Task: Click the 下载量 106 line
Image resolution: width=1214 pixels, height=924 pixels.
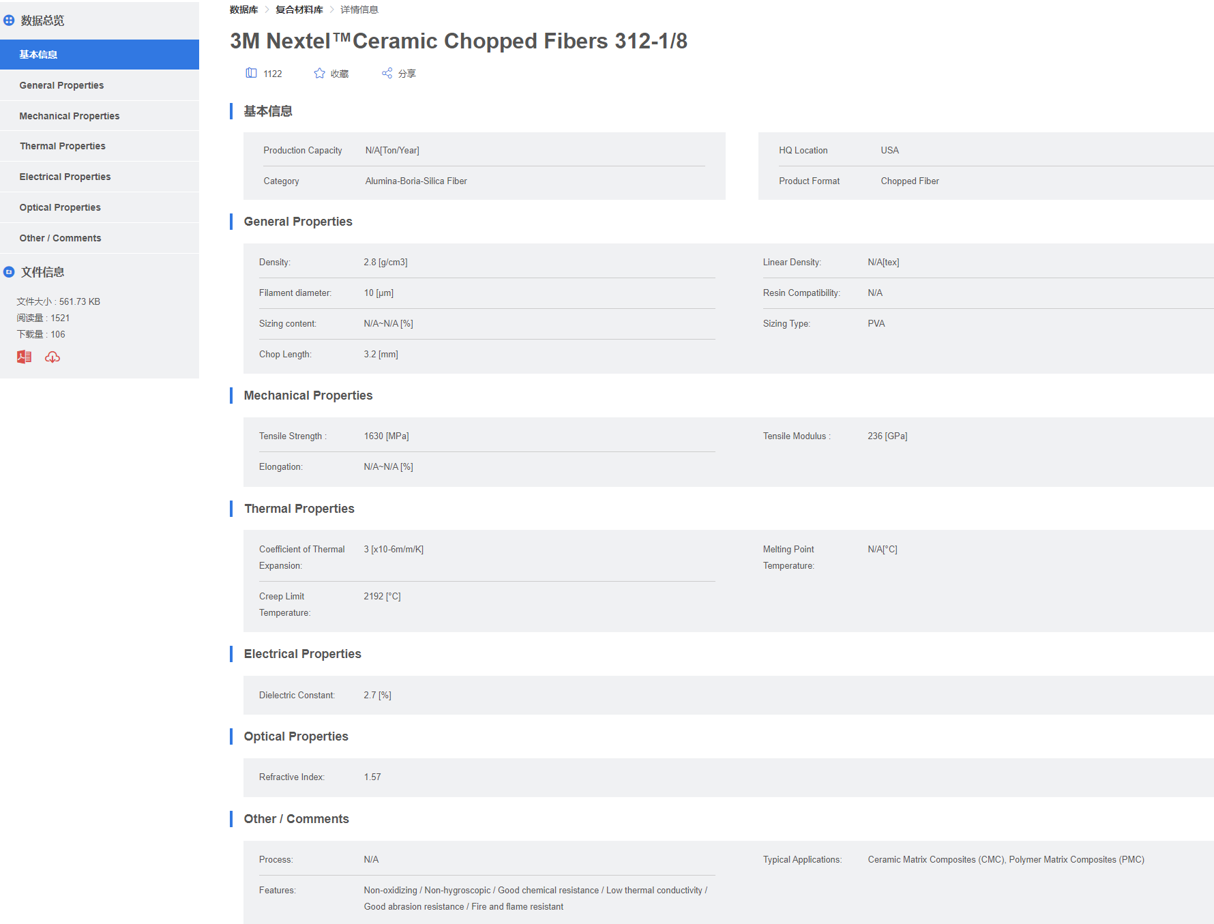Action: coord(41,334)
